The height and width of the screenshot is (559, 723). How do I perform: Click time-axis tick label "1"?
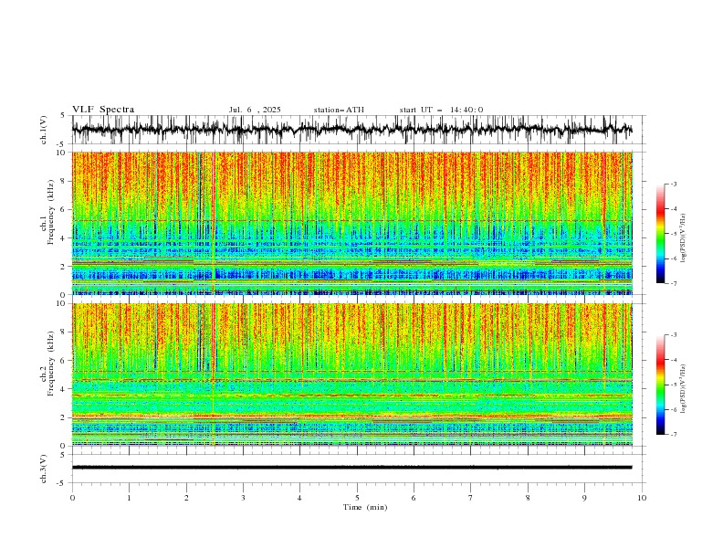click(x=129, y=498)
